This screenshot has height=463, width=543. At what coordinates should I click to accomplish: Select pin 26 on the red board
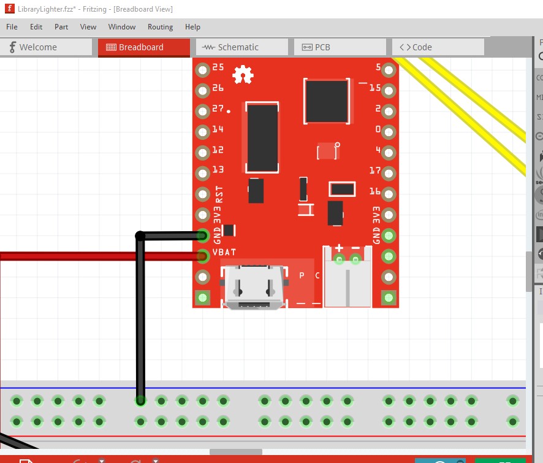tap(203, 91)
